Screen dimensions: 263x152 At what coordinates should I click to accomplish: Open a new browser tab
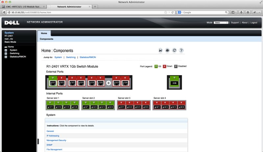(95, 7)
